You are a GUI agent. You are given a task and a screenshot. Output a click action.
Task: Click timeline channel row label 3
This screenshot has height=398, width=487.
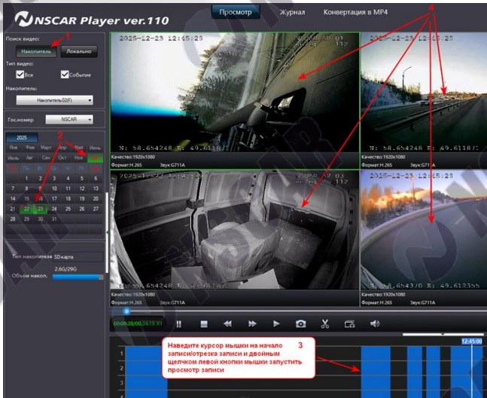tap(121, 383)
